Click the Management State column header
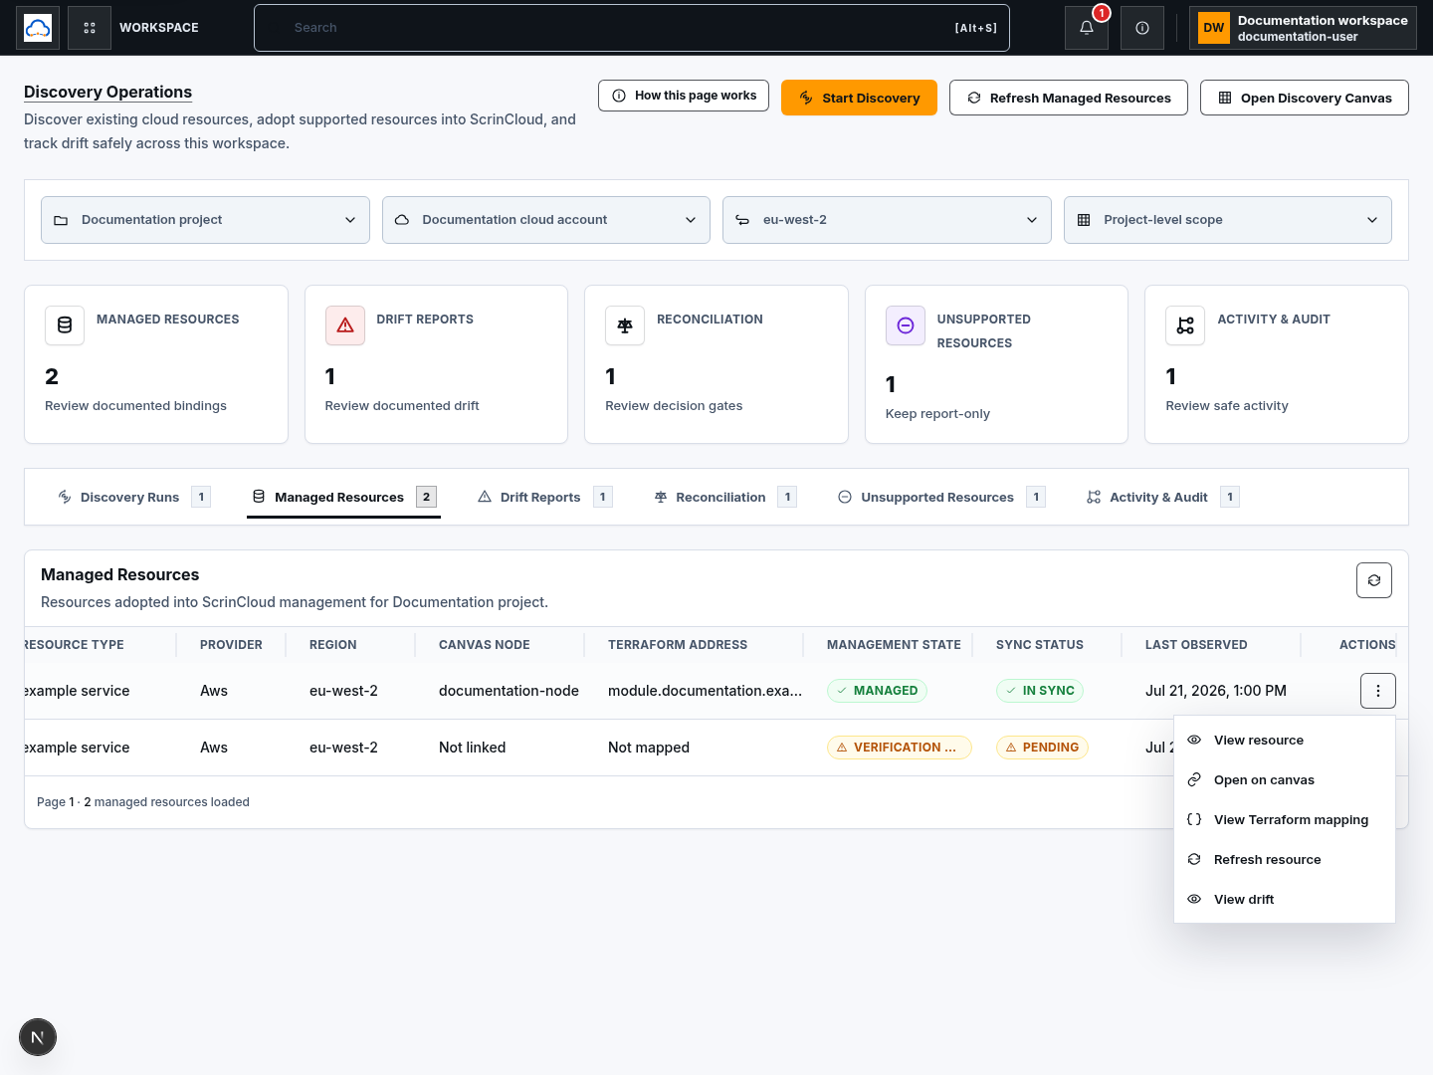Viewport: 1433px width, 1075px height. click(894, 645)
